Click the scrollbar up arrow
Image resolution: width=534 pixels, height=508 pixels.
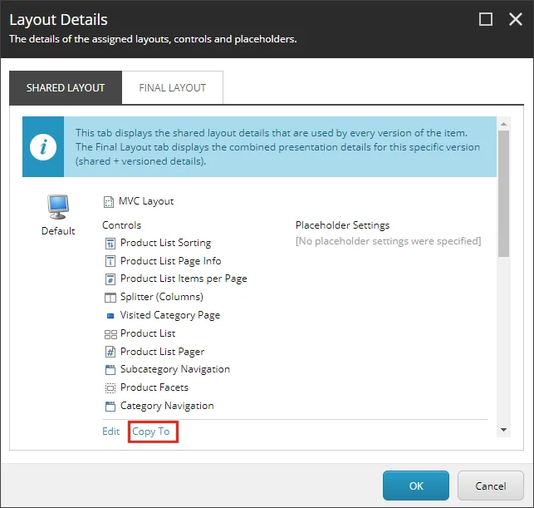504,124
